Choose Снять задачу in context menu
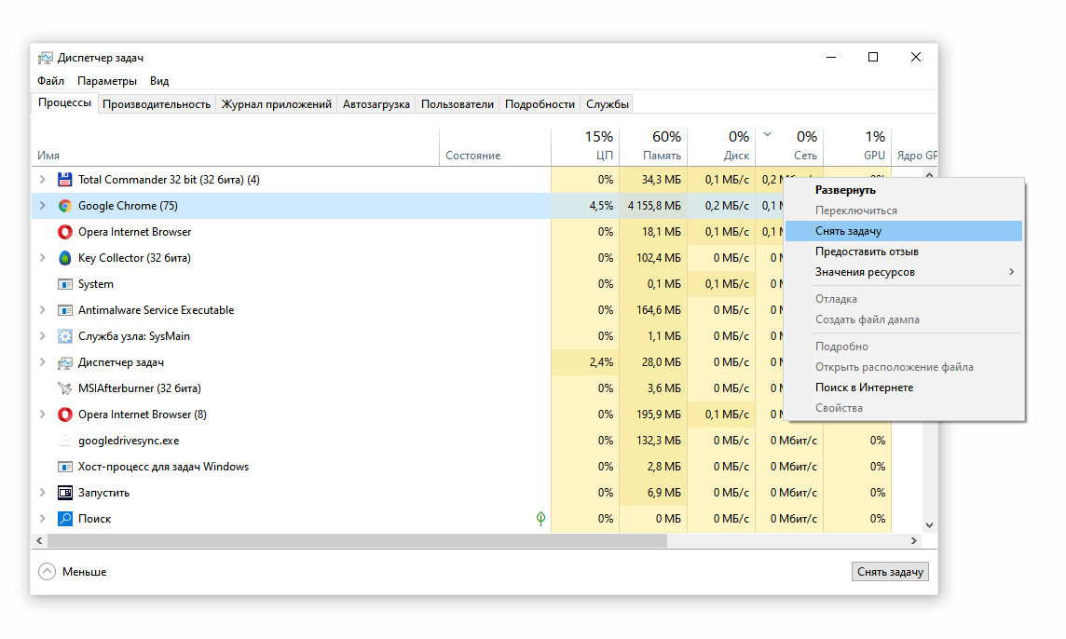 (x=848, y=231)
